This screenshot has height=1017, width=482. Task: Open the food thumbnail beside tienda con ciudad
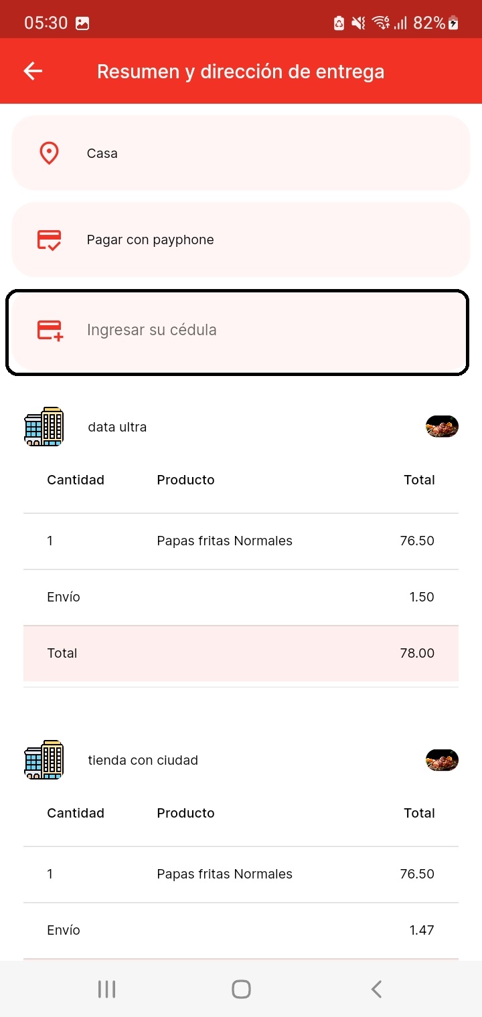click(x=442, y=759)
